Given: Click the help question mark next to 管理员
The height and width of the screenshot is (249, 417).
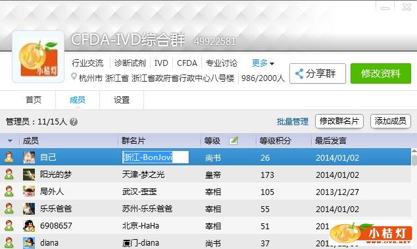Looking at the screenshot, I should [x=74, y=122].
